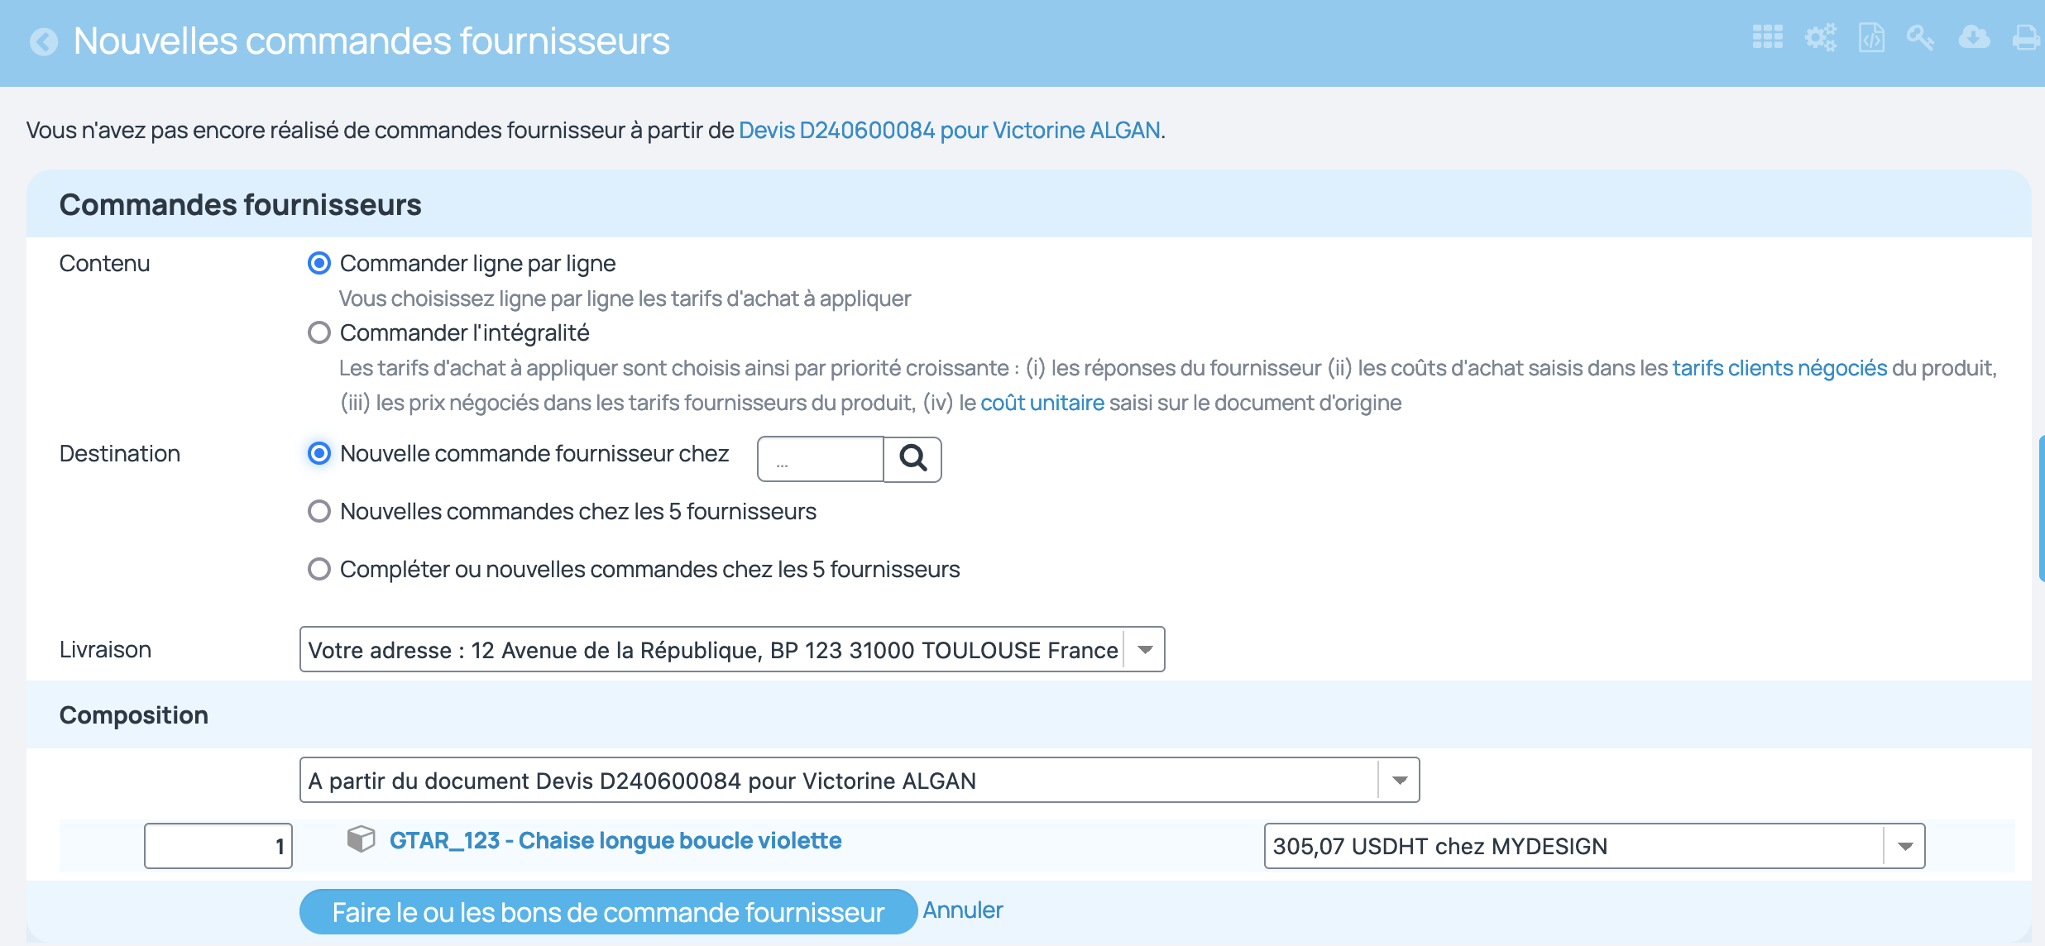The width and height of the screenshot is (2045, 946).
Task: Click the quantity input showing 1
Action: [218, 845]
